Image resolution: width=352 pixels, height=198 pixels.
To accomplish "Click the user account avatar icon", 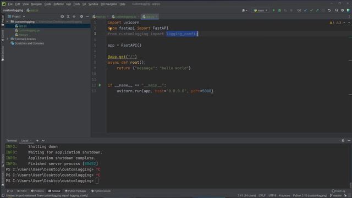I will click(x=244, y=10).
